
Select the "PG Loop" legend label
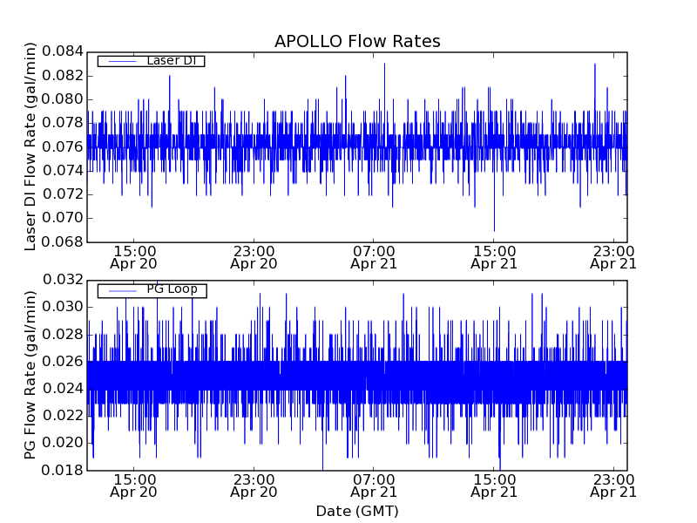tap(172, 289)
